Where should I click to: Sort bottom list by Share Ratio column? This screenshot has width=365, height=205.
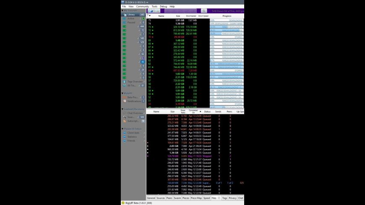point(183,112)
